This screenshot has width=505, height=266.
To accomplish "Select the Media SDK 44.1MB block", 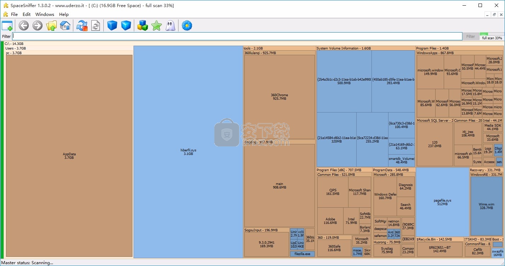I will tap(493, 127).
